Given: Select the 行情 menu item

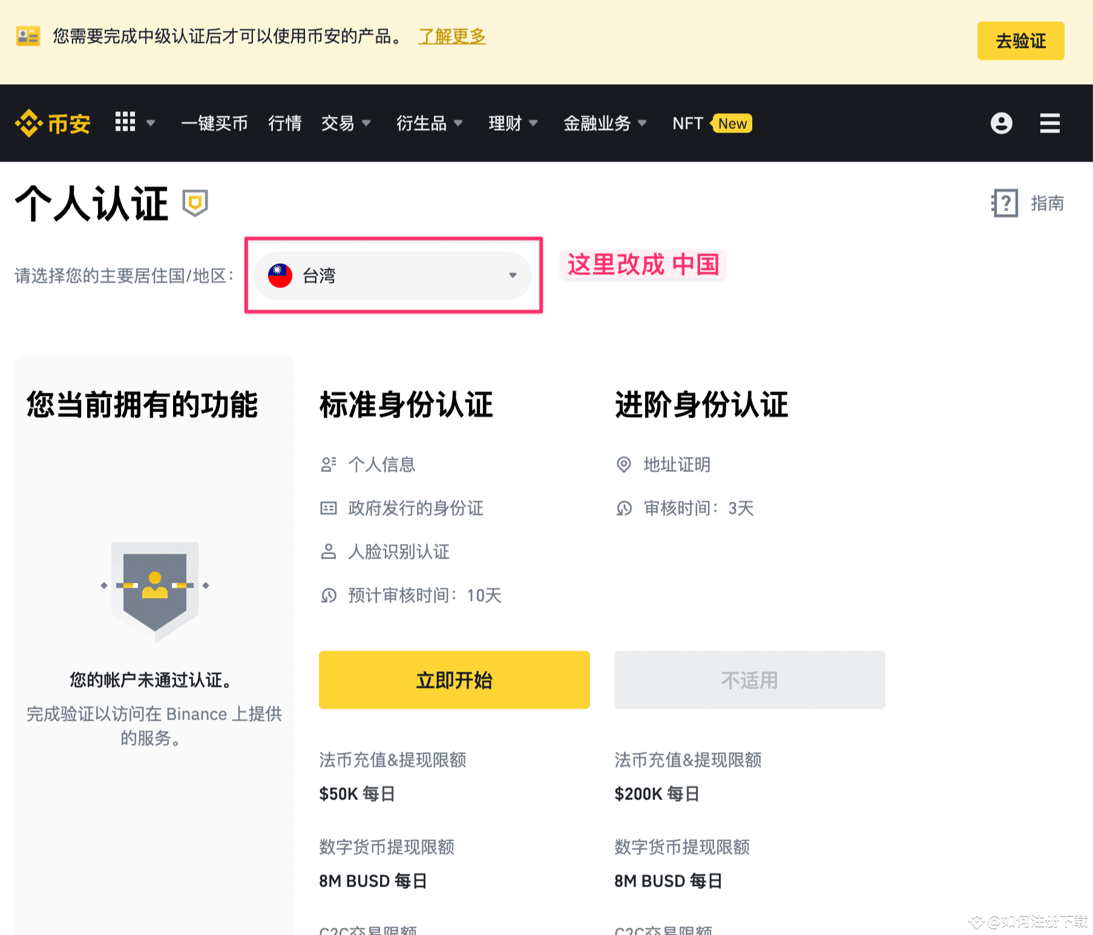Looking at the screenshot, I should [x=284, y=123].
